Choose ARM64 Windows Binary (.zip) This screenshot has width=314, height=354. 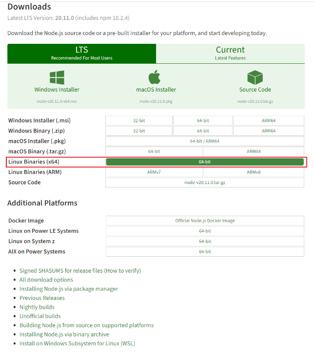(269, 131)
